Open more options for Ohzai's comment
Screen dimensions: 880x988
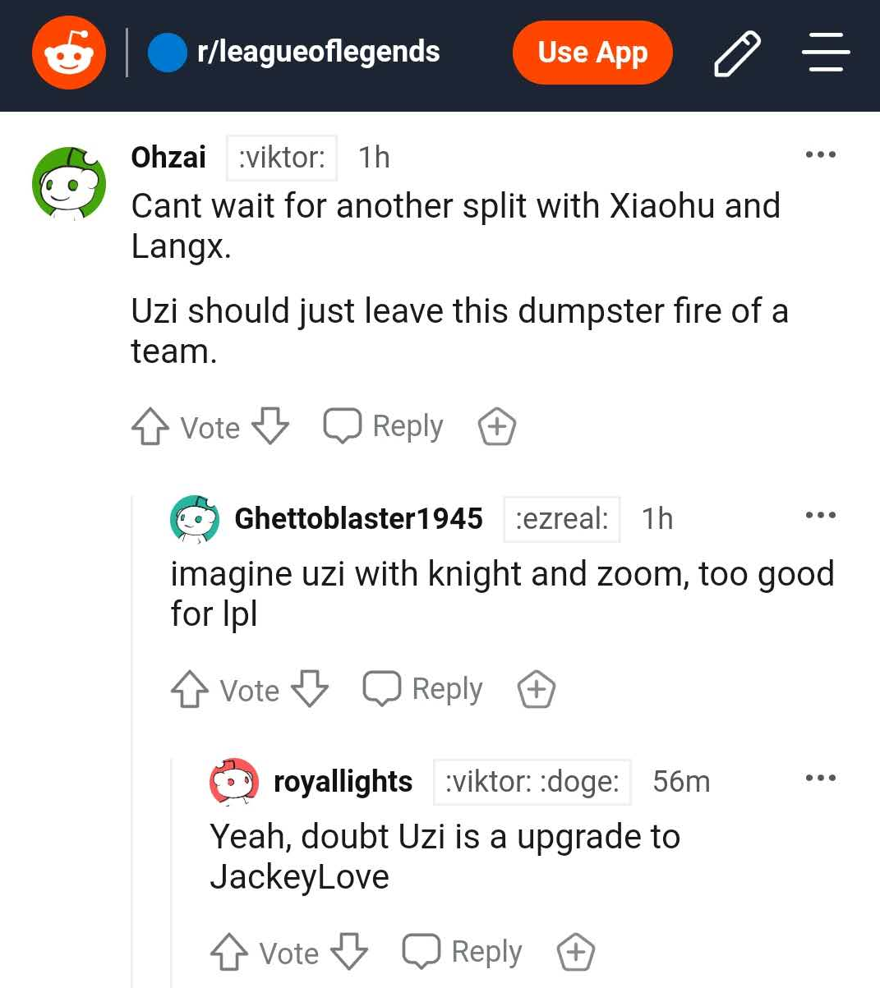pos(820,154)
